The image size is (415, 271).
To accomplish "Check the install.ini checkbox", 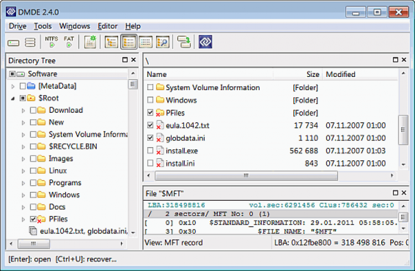I will pos(150,163).
